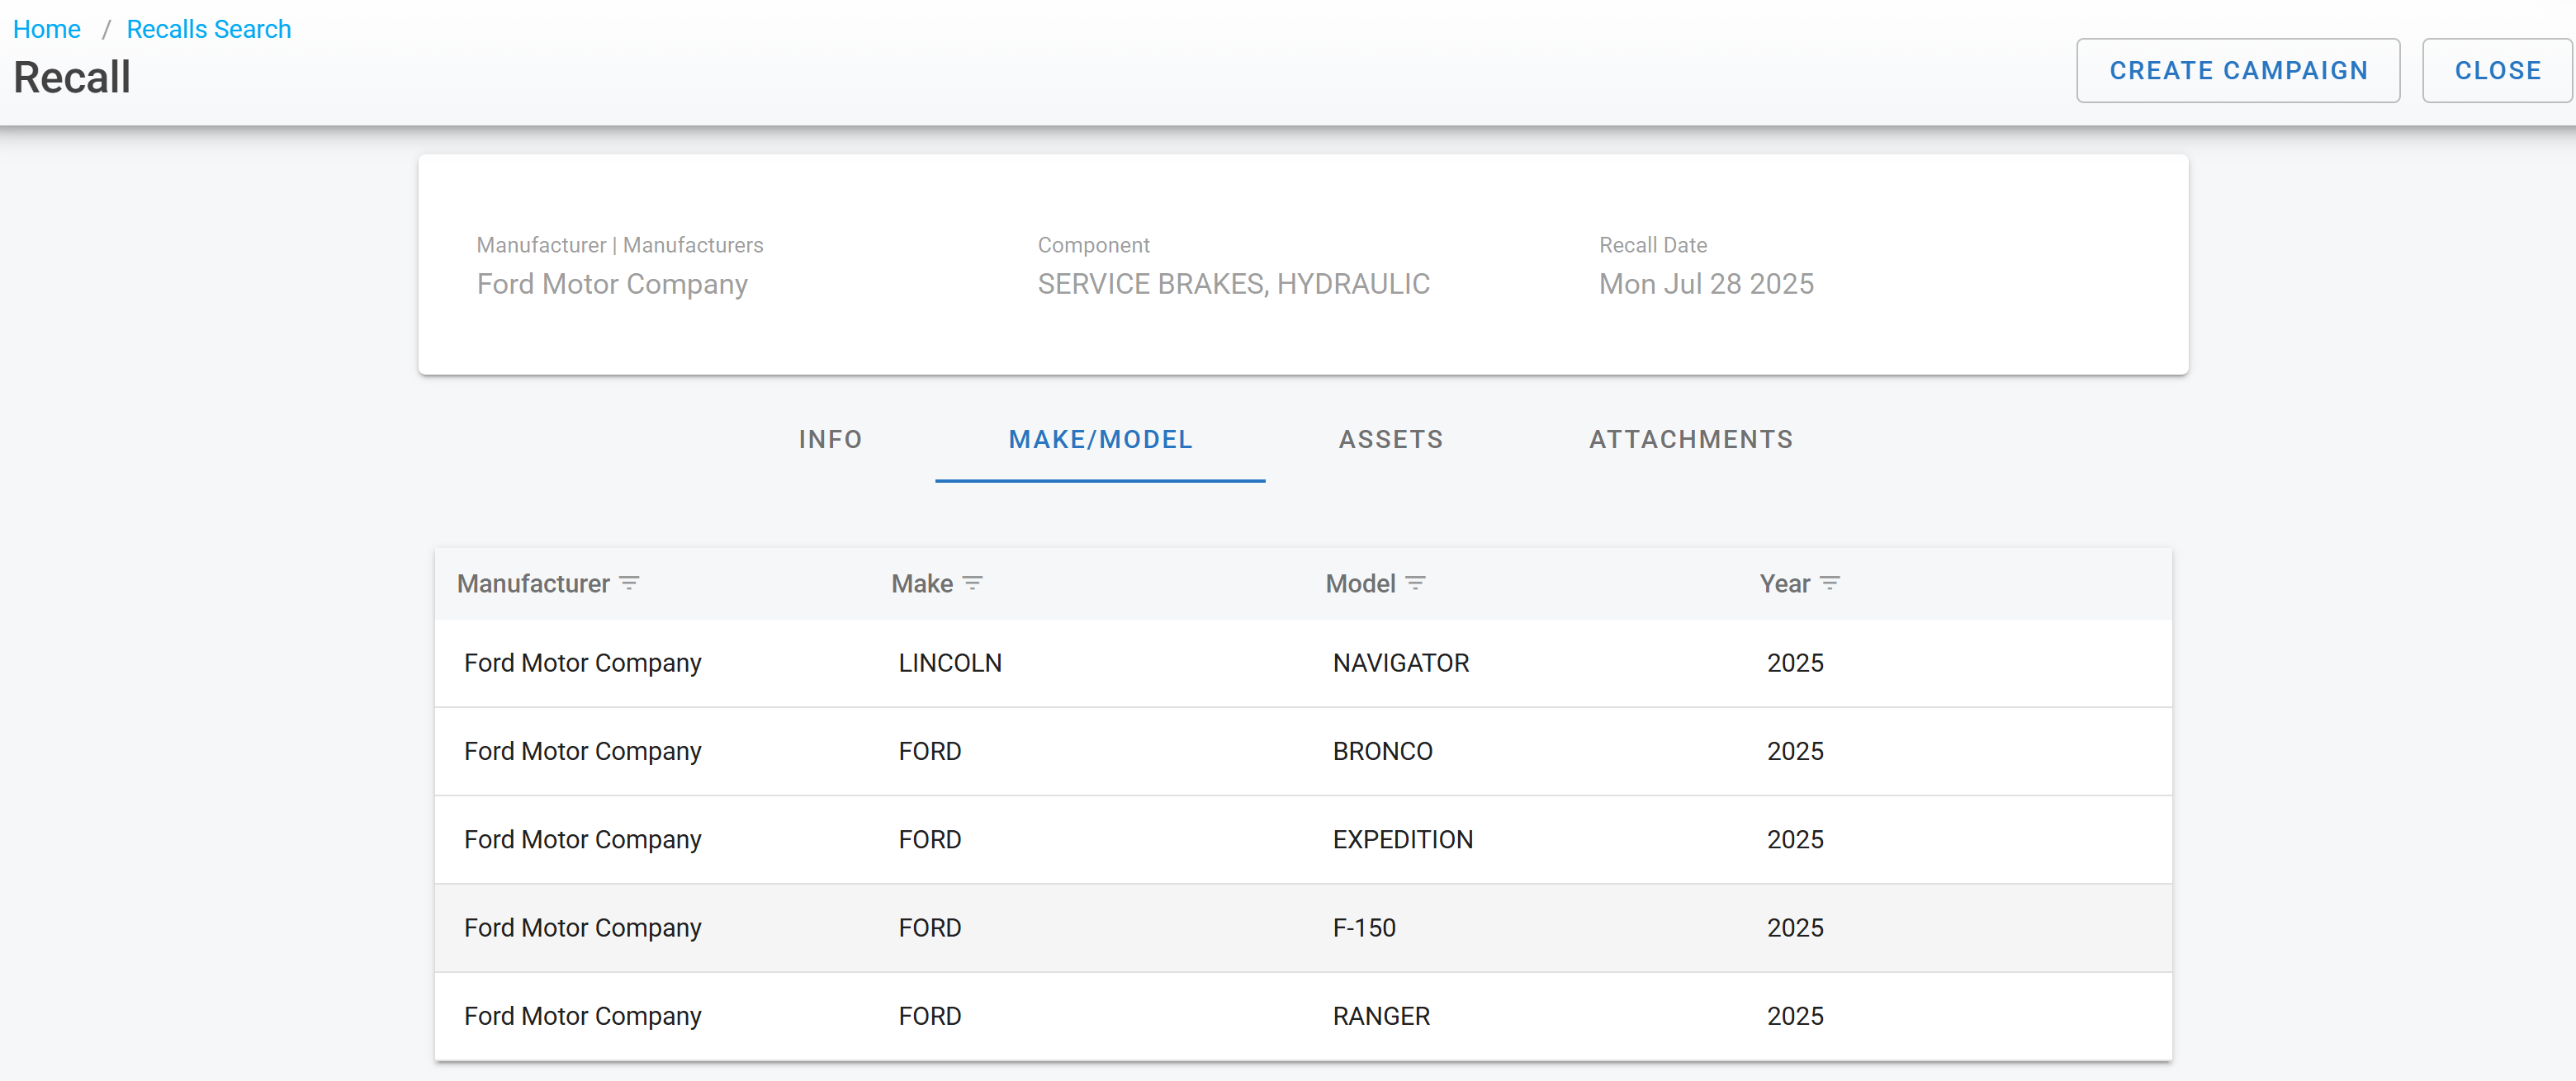Viewport: 2576px width, 1081px height.
Task: Switch to the INFO tab
Action: click(830, 440)
